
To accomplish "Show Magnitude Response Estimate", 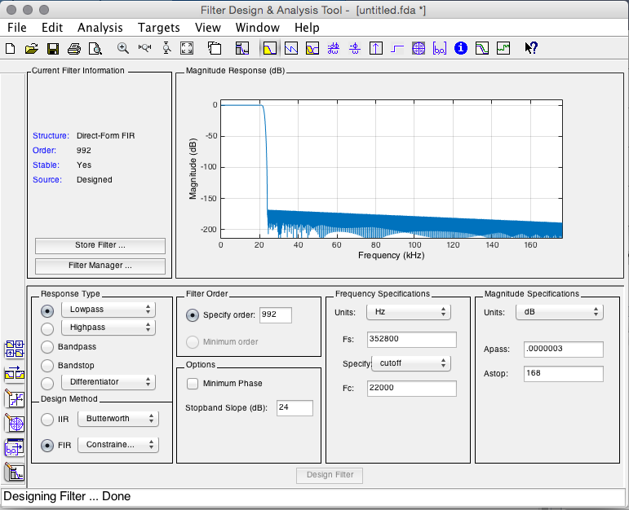I will pos(482,49).
